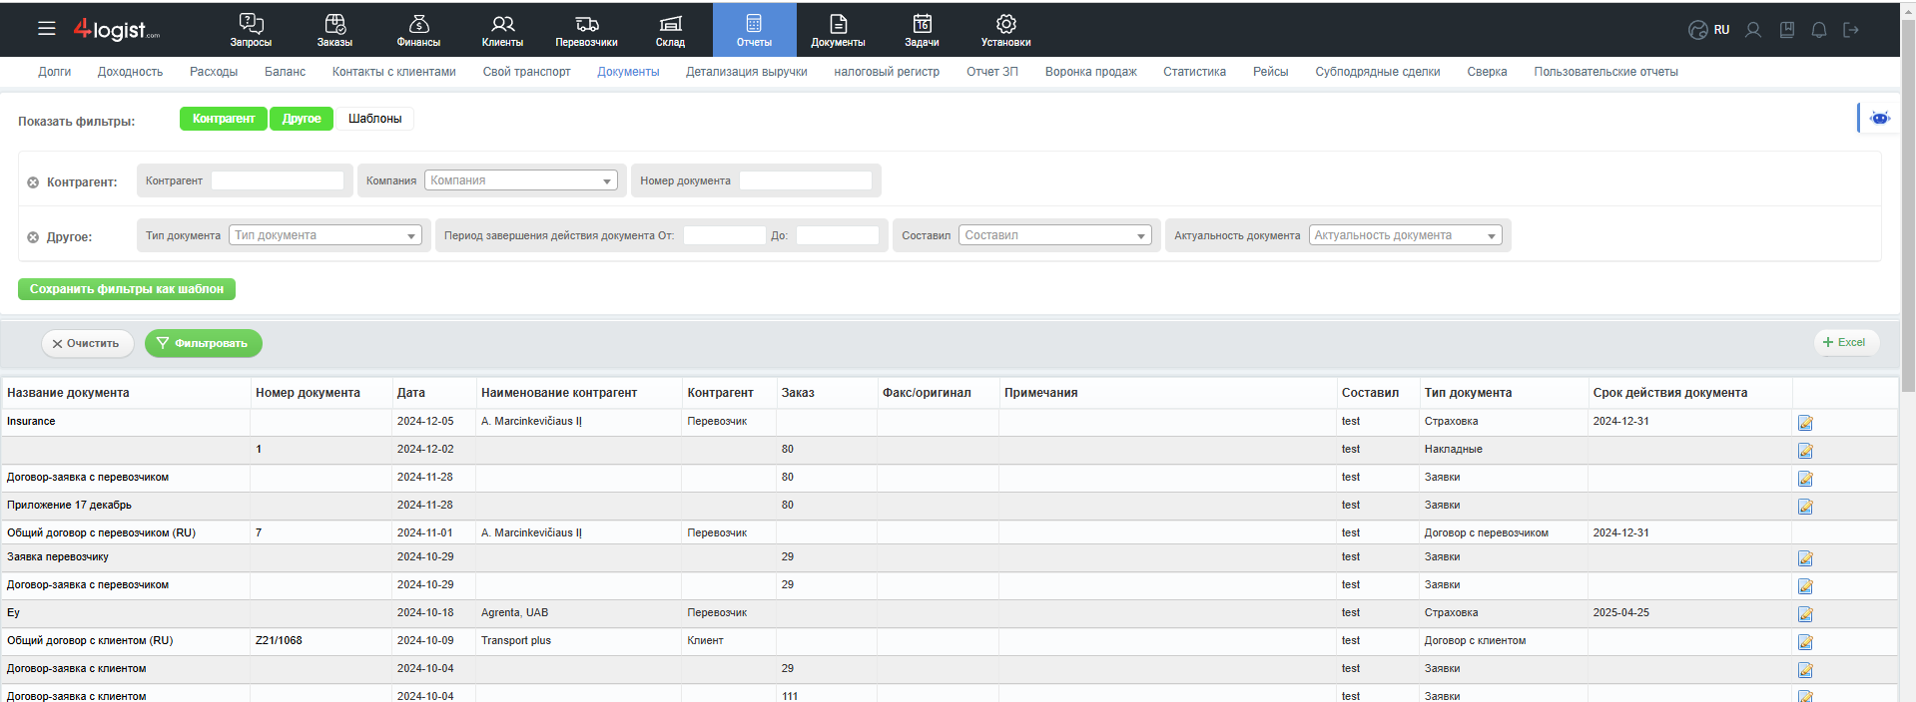Click the Transport plus cell
The height and width of the screenshot is (702, 1916).
point(516,640)
